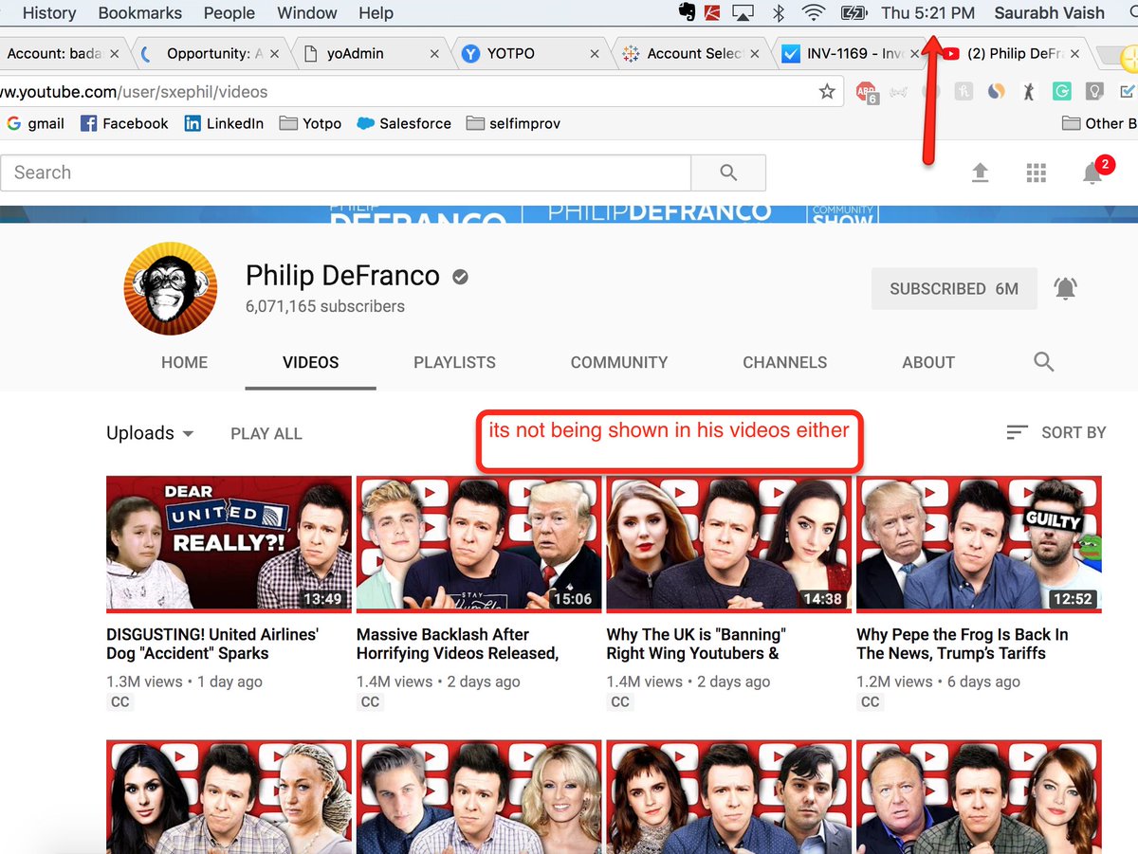Open the LinkedIn bookmark
Screen dimensions: 1138x854
(224, 123)
